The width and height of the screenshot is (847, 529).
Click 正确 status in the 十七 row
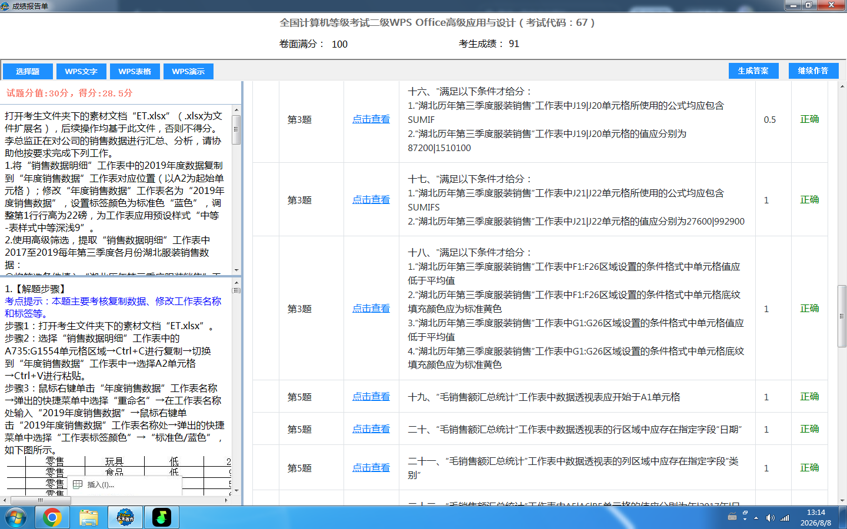(809, 200)
